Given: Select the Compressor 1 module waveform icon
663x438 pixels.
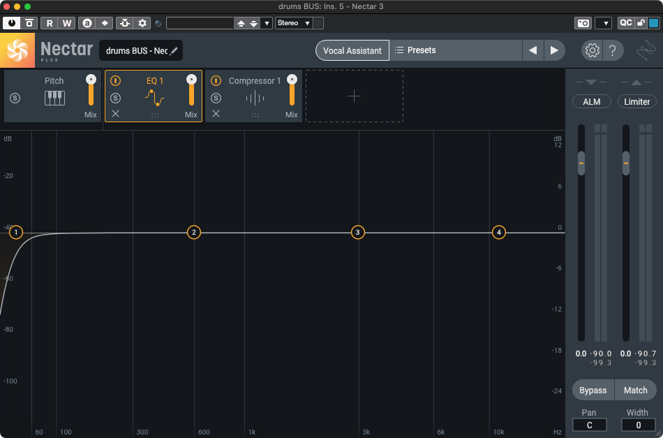Looking at the screenshot, I should (255, 98).
